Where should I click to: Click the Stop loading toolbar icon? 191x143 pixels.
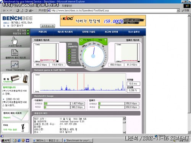[18, 10]
